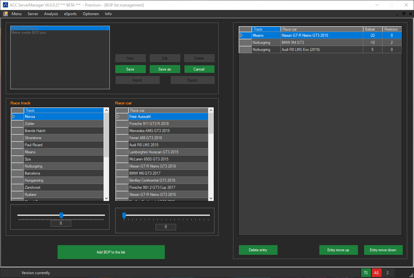Click row arrow marker beside Freie Auswahl

coord(118,117)
